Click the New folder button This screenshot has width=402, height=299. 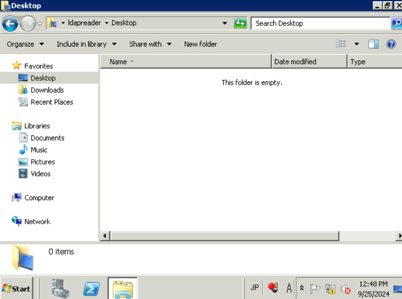pos(201,44)
